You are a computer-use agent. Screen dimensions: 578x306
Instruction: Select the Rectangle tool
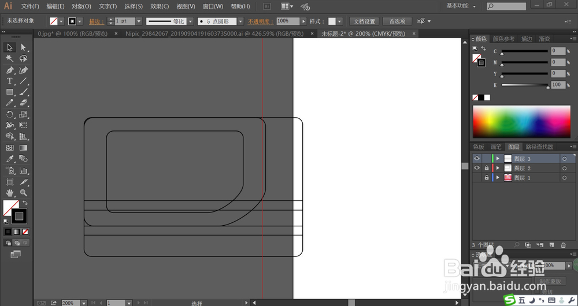(x=10, y=92)
